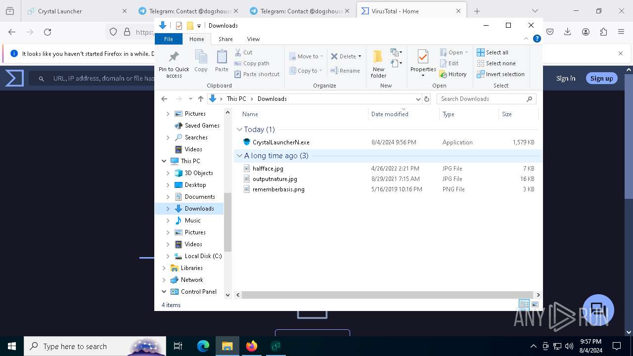Open Firefox from taskbar
The image size is (633, 356).
[252, 346]
